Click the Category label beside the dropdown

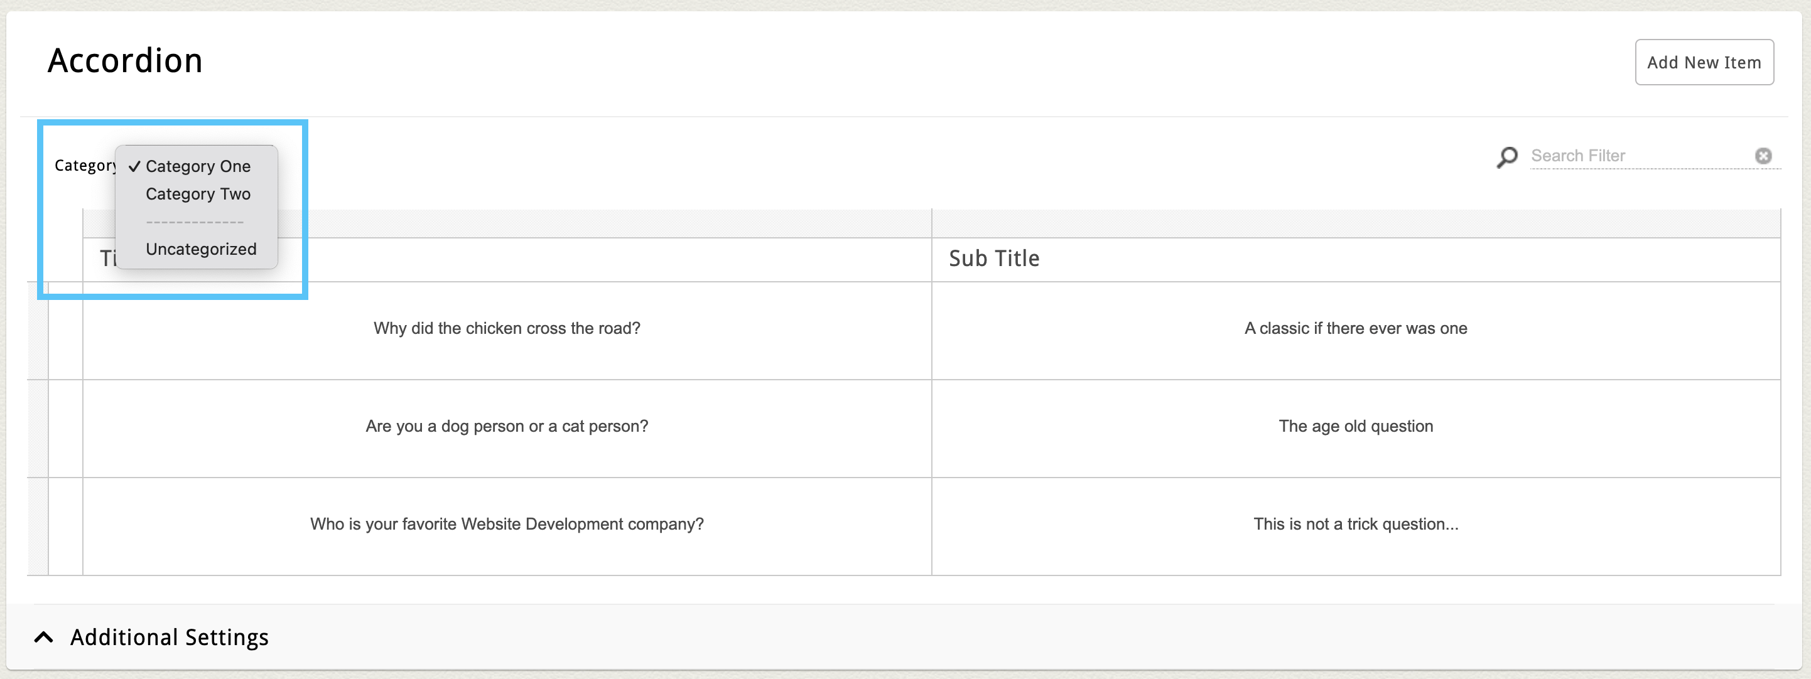[x=84, y=166]
